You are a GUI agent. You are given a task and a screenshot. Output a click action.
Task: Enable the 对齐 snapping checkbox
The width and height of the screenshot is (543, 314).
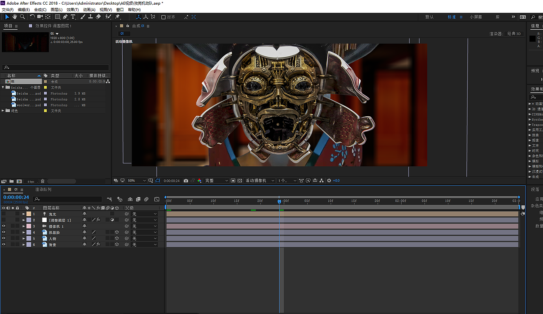click(x=164, y=17)
